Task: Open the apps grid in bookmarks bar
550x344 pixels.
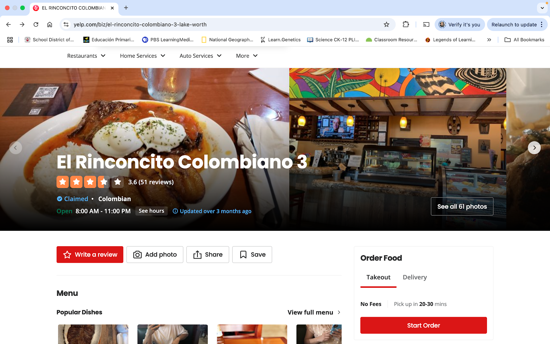Action: click(10, 40)
